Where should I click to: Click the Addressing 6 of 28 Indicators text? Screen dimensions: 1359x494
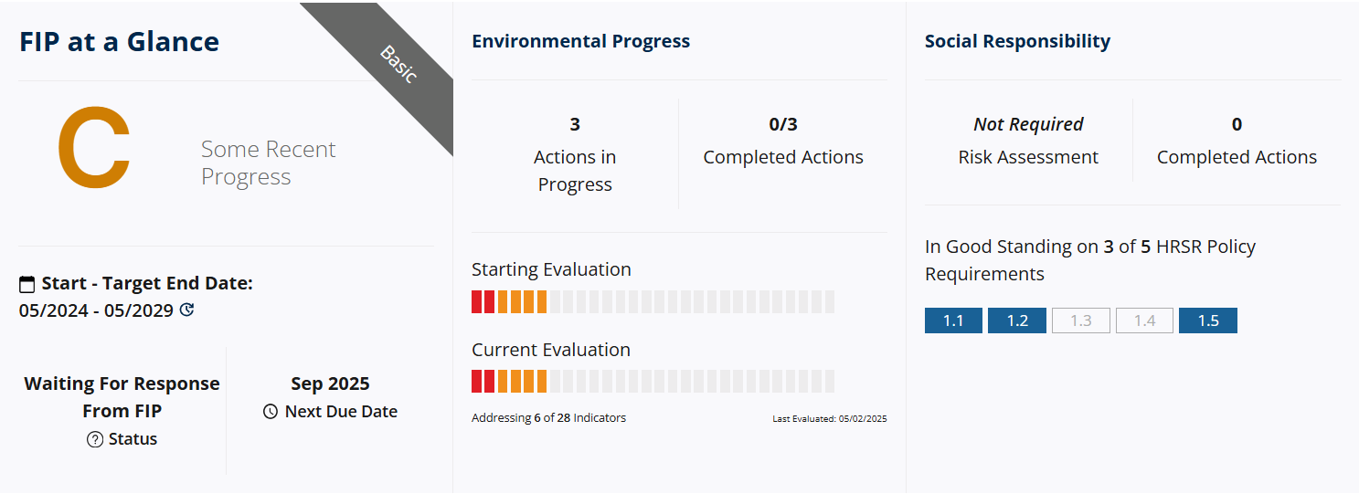click(x=548, y=418)
